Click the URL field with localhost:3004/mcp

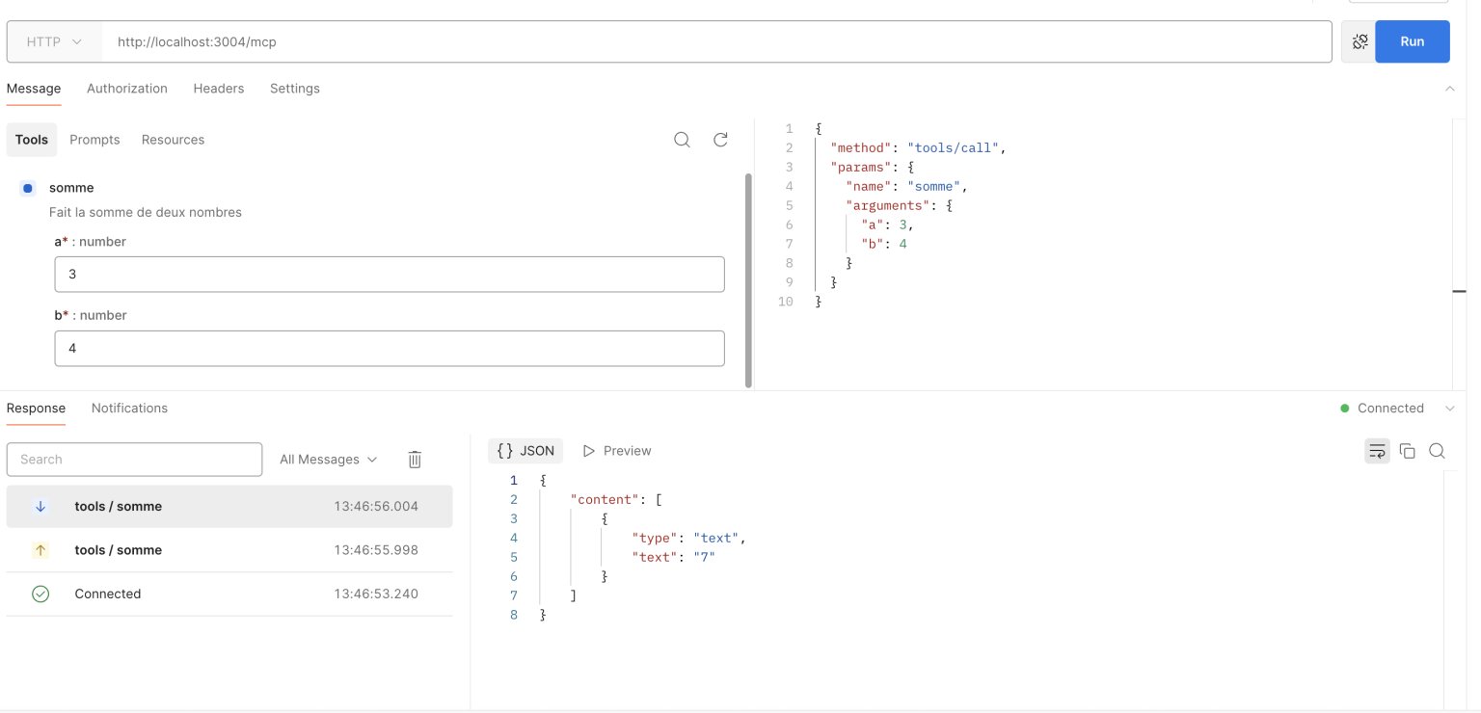point(717,41)
